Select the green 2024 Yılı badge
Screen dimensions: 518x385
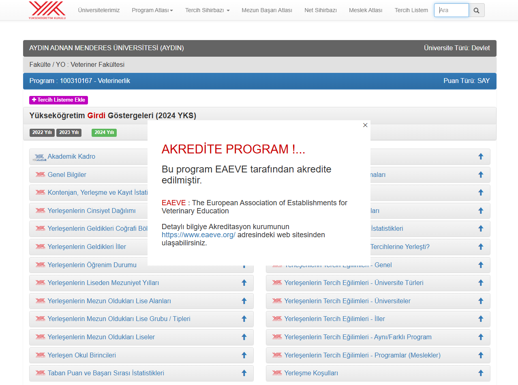(x=104, y=132)
